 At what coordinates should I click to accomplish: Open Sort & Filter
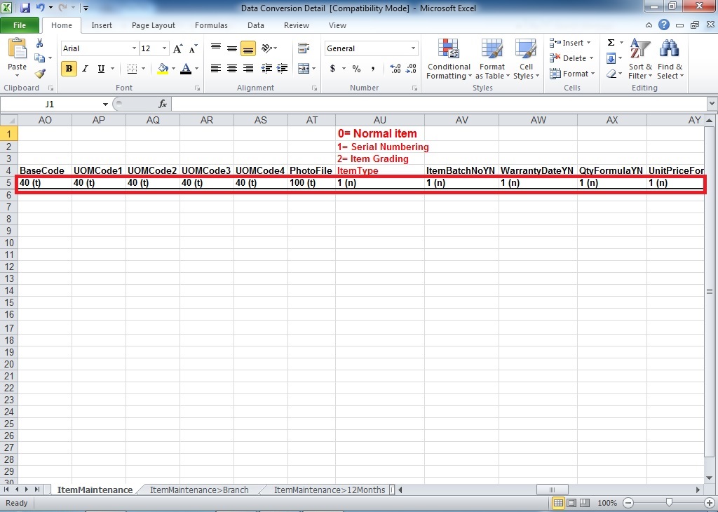pos(639,60)
